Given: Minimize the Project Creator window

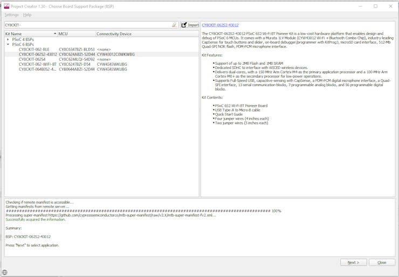Looking at the screenshot, I should [361, 6].
